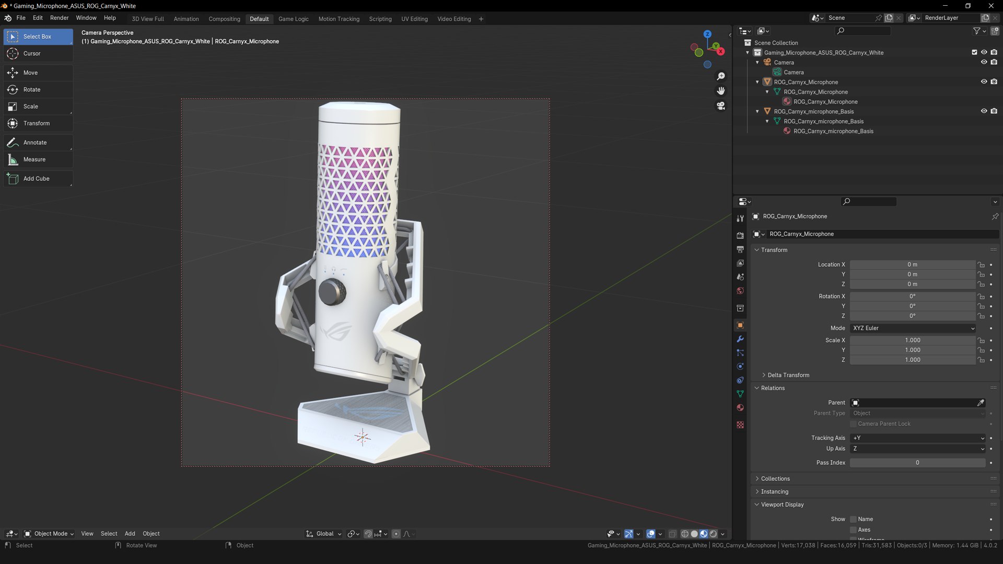Pick the Scale tool

[38, 107]
